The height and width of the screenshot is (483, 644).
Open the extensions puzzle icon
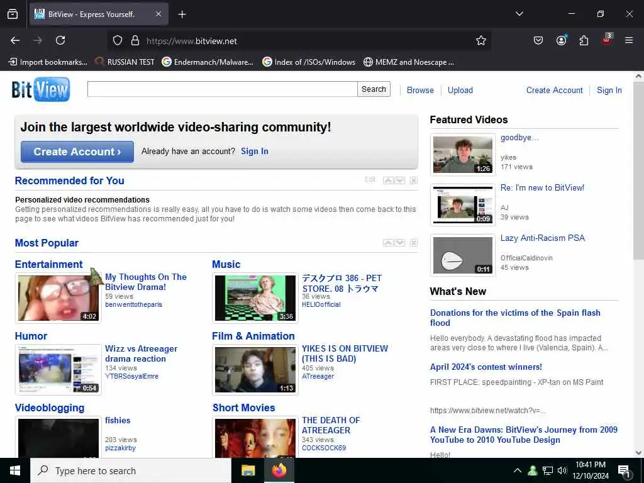point(584,40)
